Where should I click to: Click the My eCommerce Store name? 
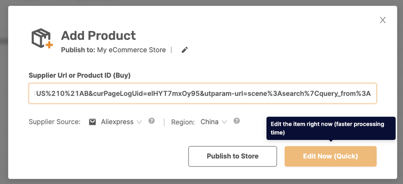point(131,50)
